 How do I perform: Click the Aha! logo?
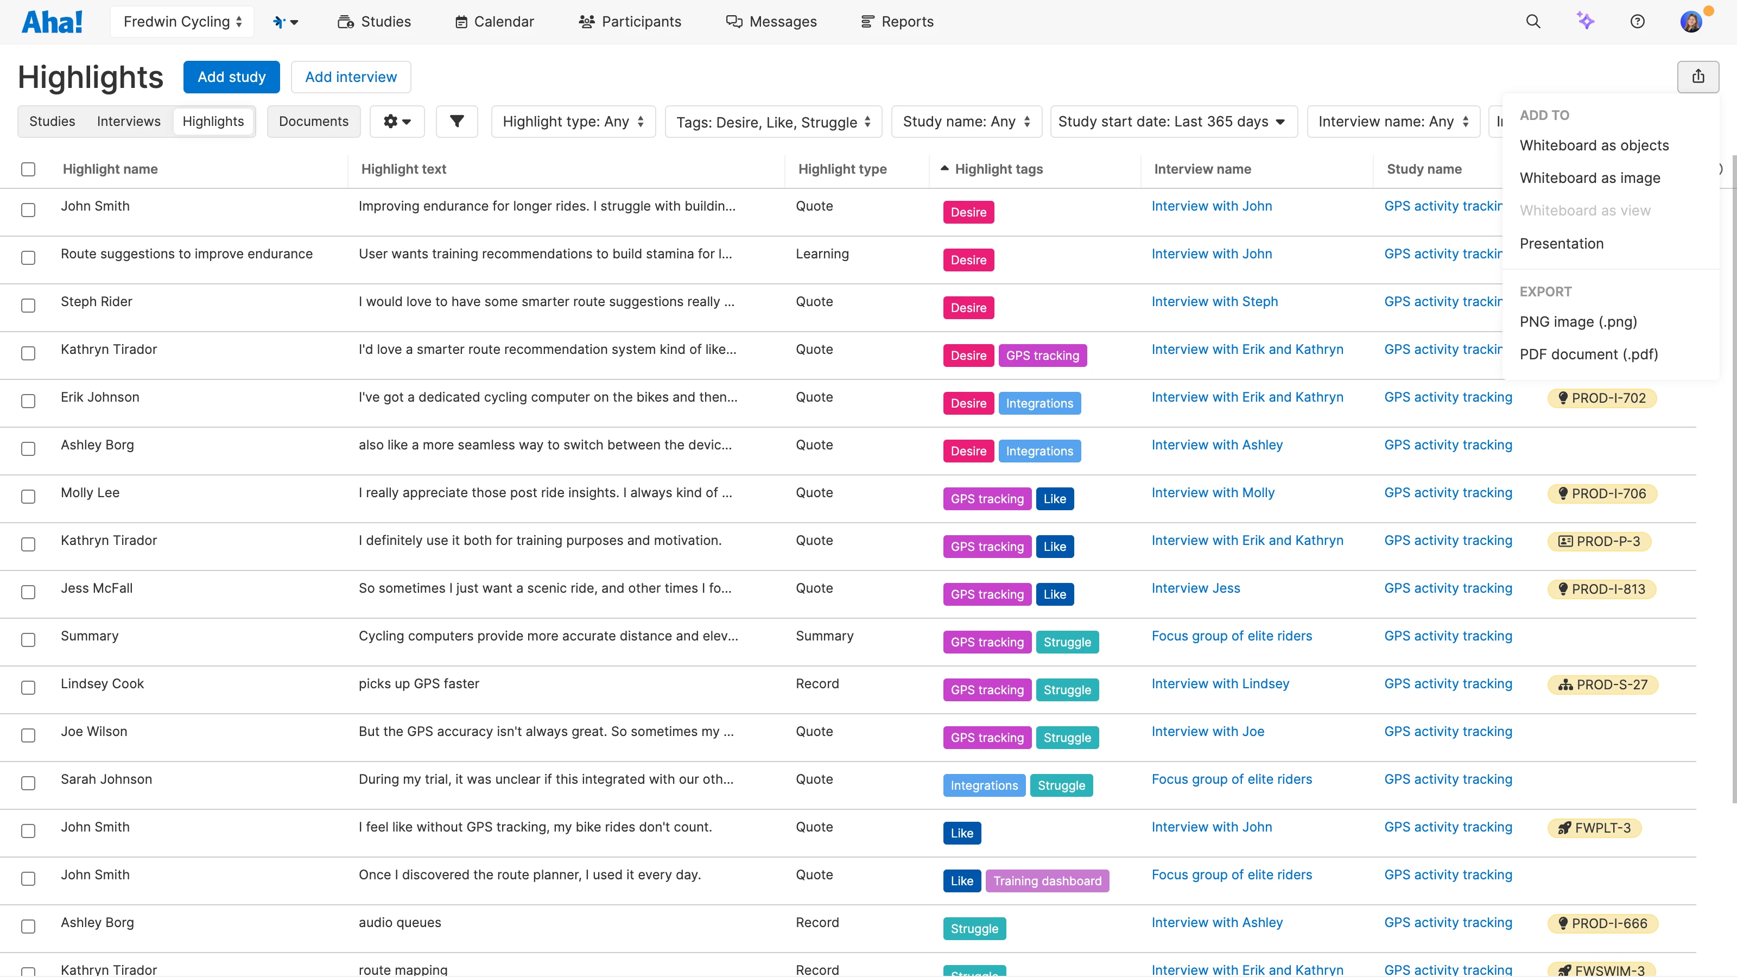52,21
